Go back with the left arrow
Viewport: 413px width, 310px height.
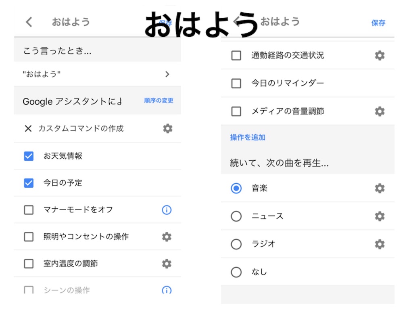(28, 22)
